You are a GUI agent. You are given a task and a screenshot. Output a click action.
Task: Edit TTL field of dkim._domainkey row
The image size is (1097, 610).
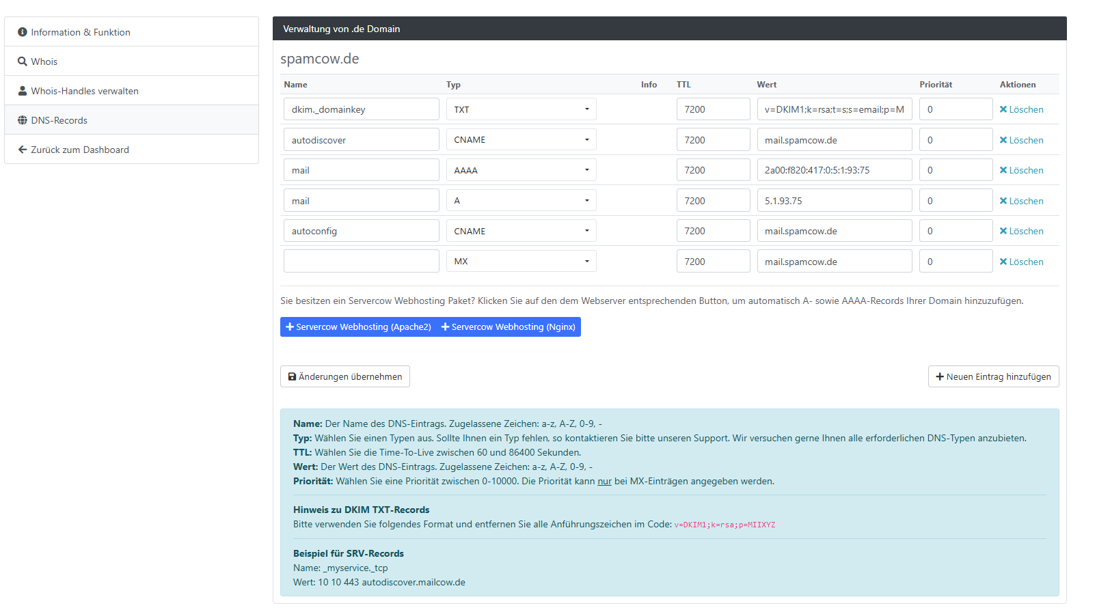tap(713, 109)
